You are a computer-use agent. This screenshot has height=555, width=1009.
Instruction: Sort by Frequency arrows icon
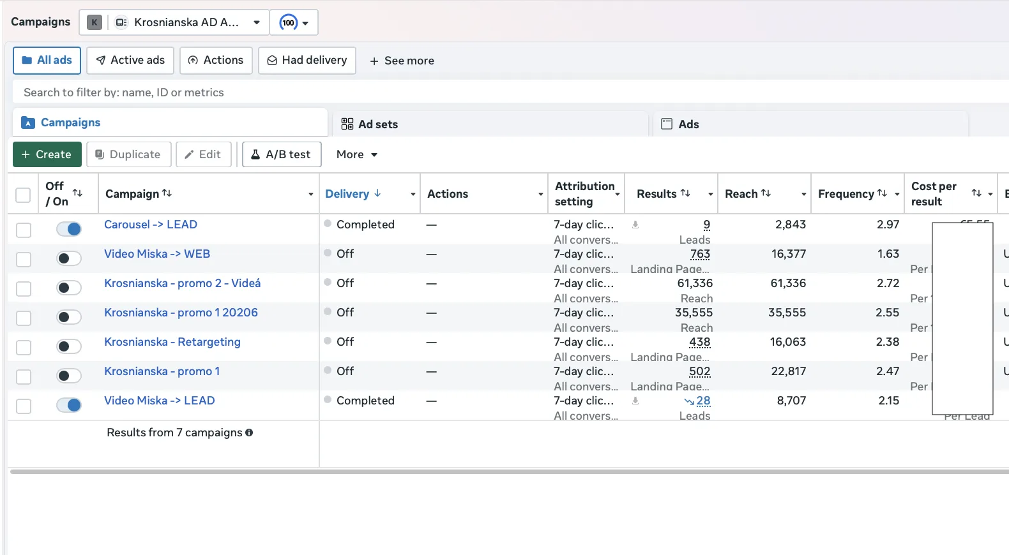(882, 193)
